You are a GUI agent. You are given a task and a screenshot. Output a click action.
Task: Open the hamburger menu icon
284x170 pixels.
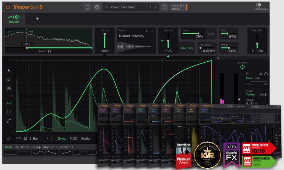pyautogui.click(x=87, y=7)
